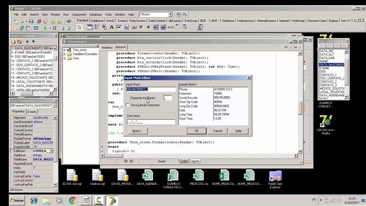
Task: Switch to the Diagram tab in editor
Action: (194, 161)
